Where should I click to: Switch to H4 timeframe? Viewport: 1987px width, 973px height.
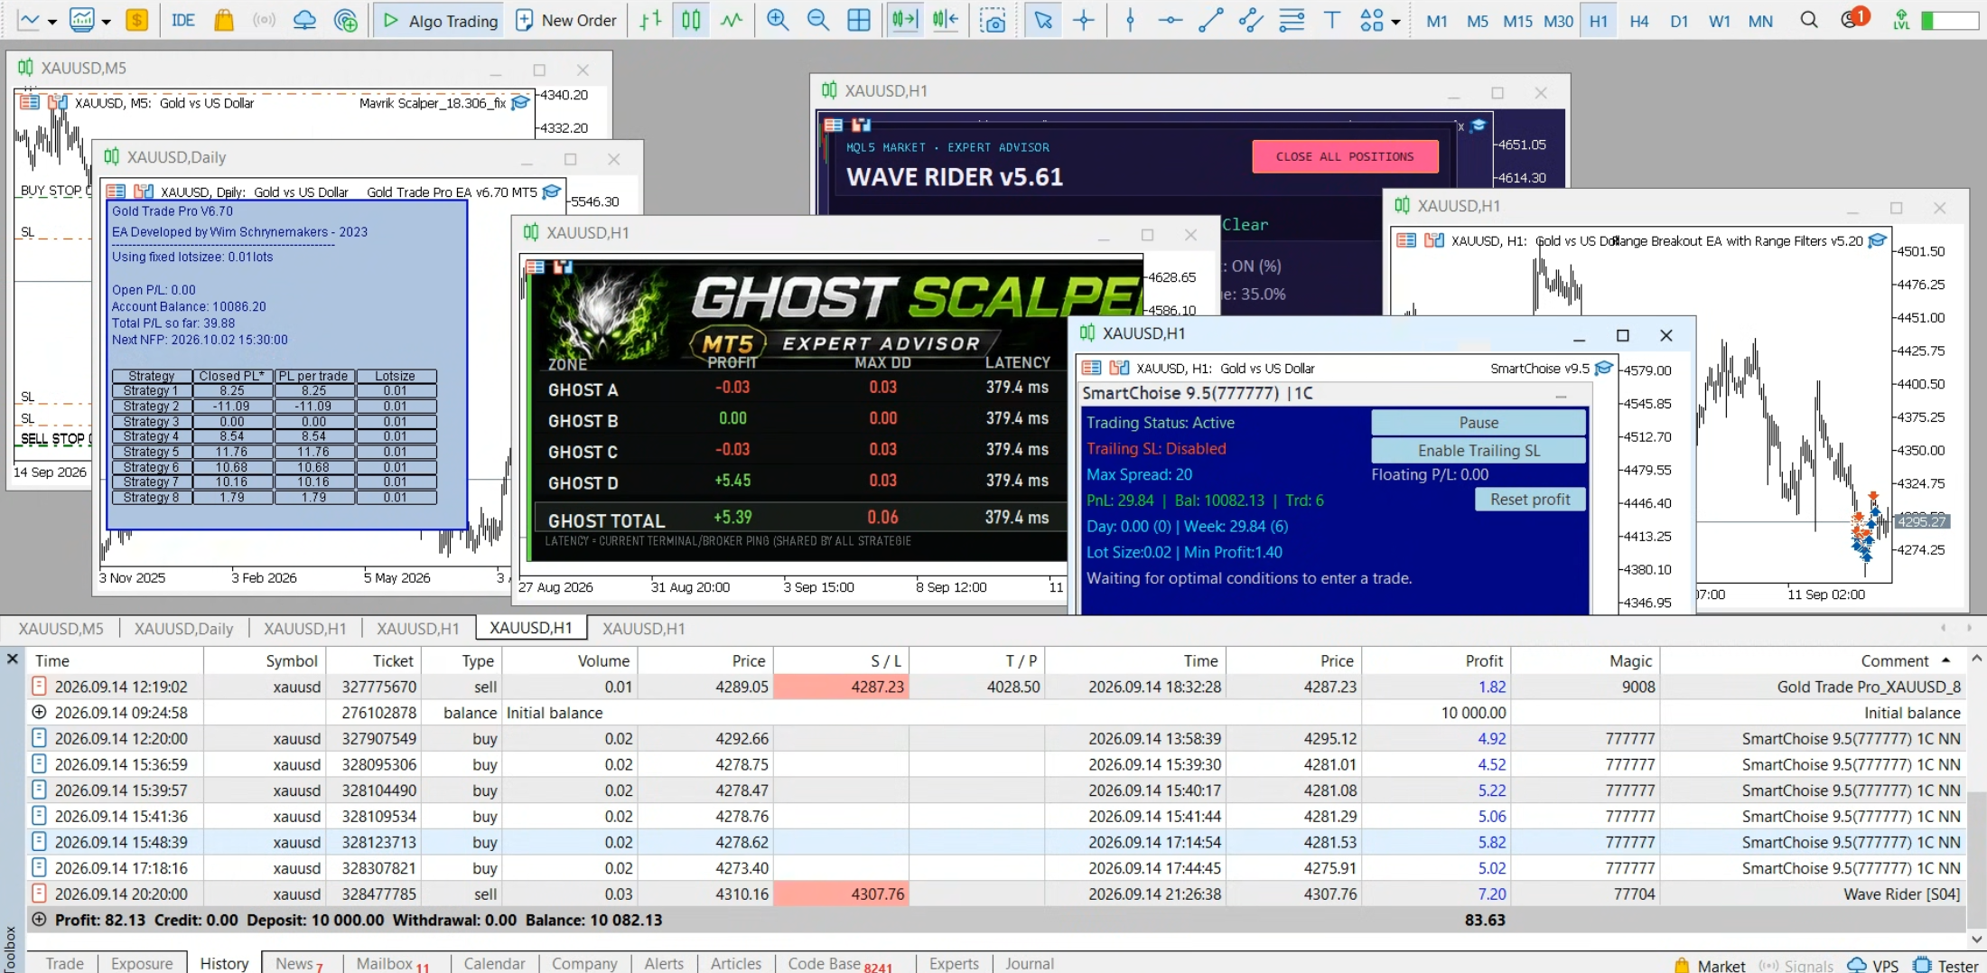(x=1638, y=21)
